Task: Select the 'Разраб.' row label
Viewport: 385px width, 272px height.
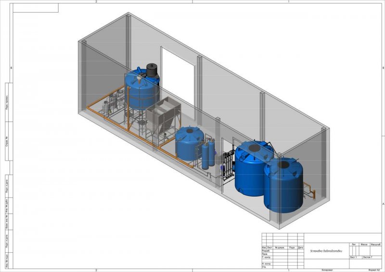Action: (x=266, y=251)
